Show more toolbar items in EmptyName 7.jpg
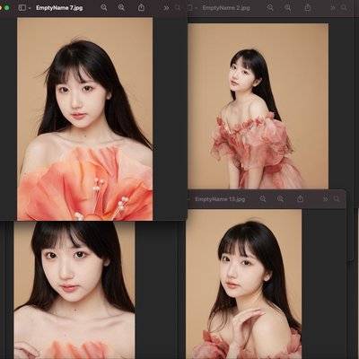Screen dimensions: 359x359 pyautogui.click(x=166, y=8)
